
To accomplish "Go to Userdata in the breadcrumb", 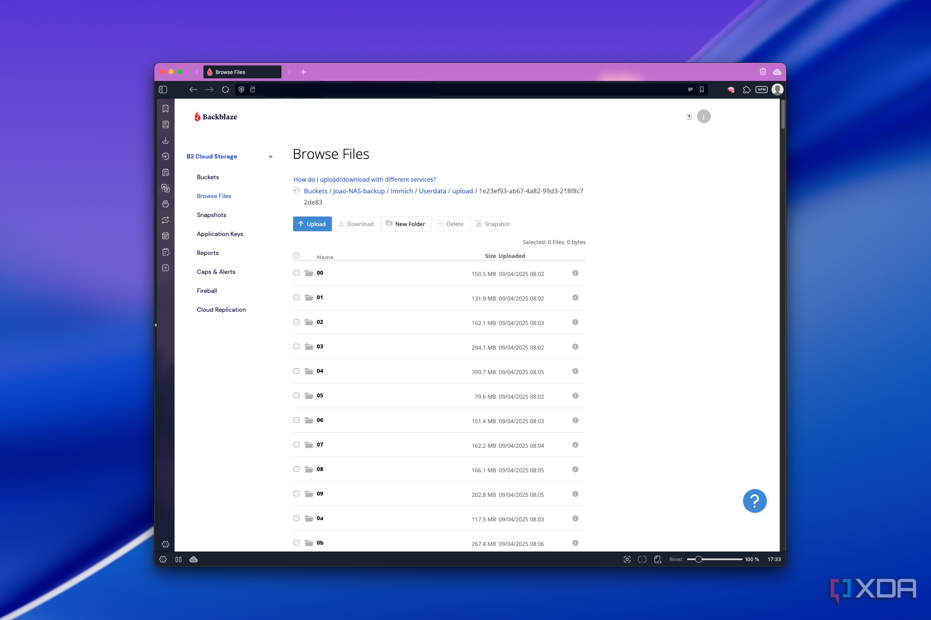I will [x=432, y=191].
